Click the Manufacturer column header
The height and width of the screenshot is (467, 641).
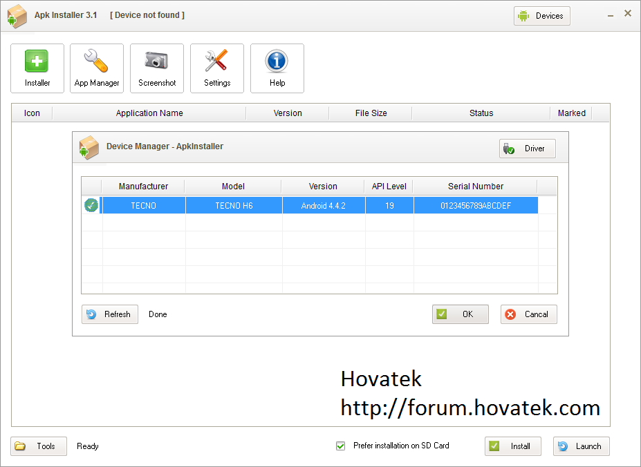point(143,187)
